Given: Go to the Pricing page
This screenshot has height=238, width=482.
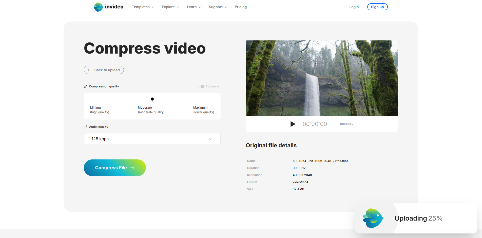Looking at the screenshot, I should click(240, 7).
